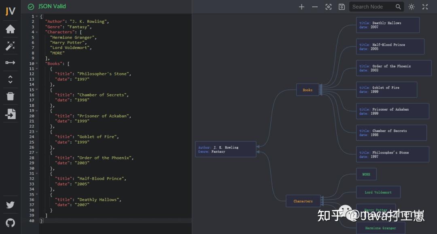The image size is (437, 234).
Task: Zoom out using the minus icon
Action: (x=314, y=6)
